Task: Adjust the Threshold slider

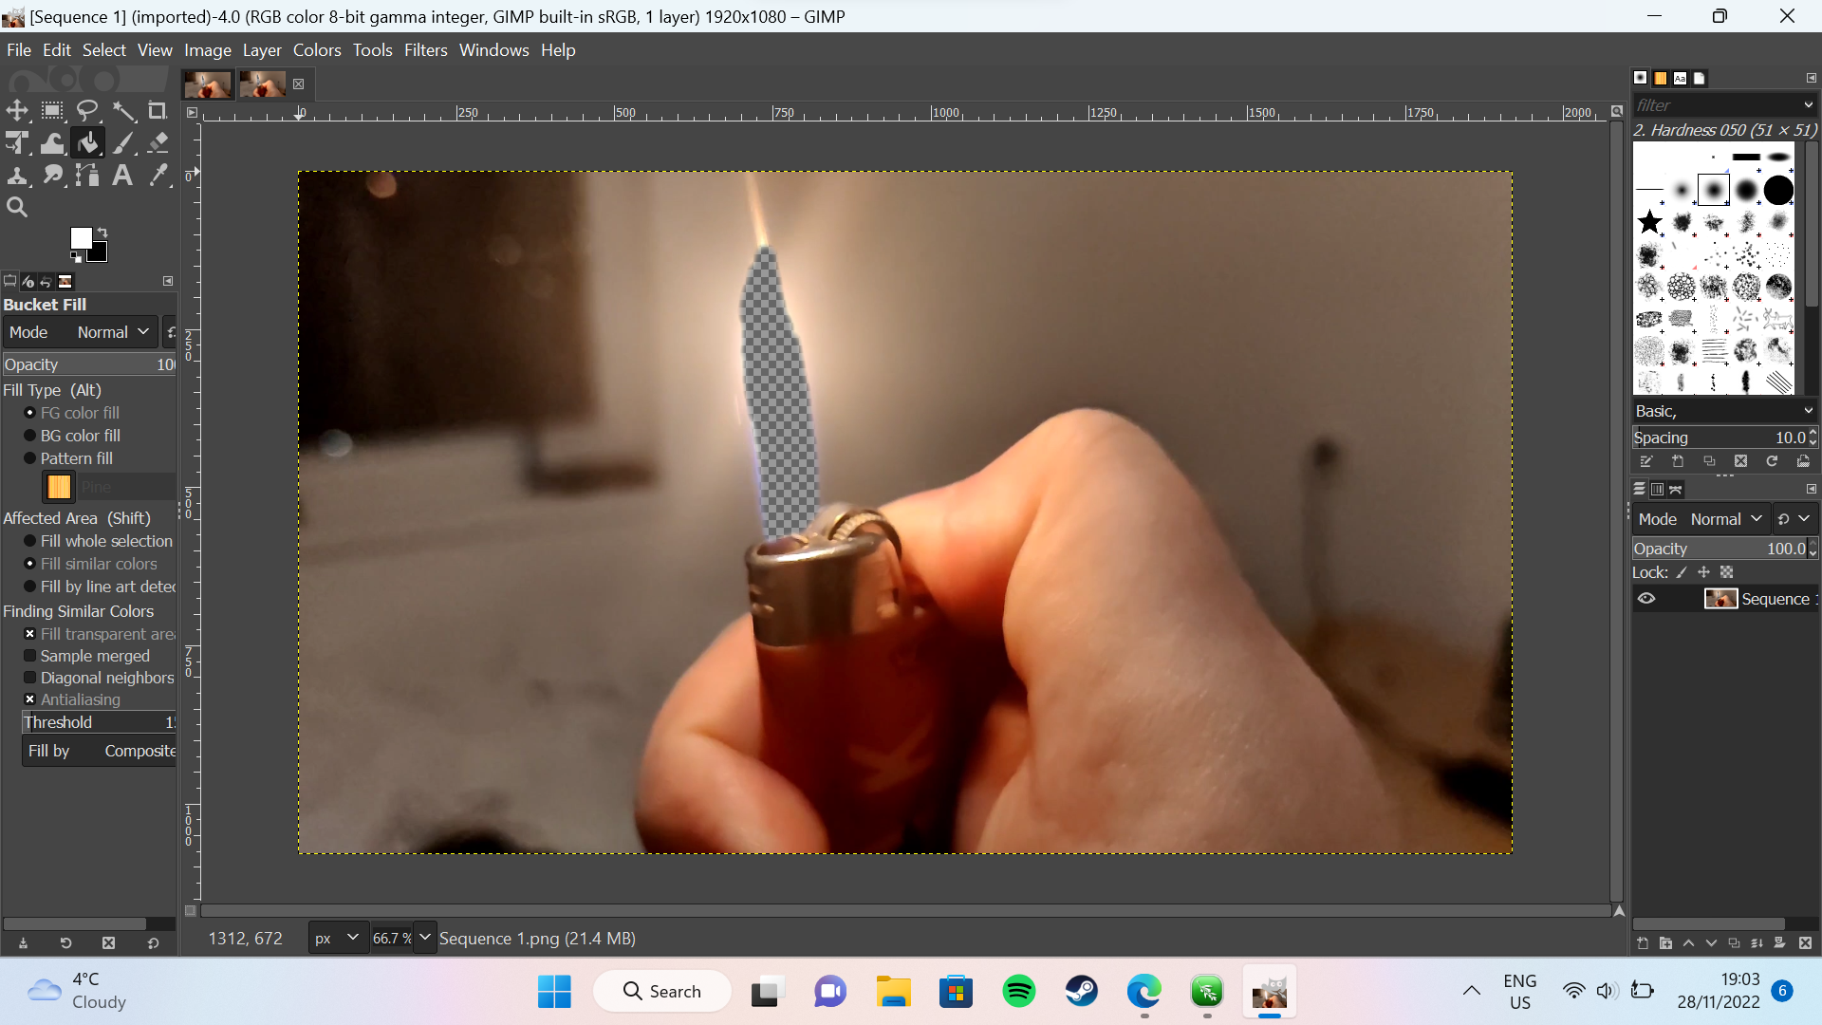Action: [x=99, y=722]
